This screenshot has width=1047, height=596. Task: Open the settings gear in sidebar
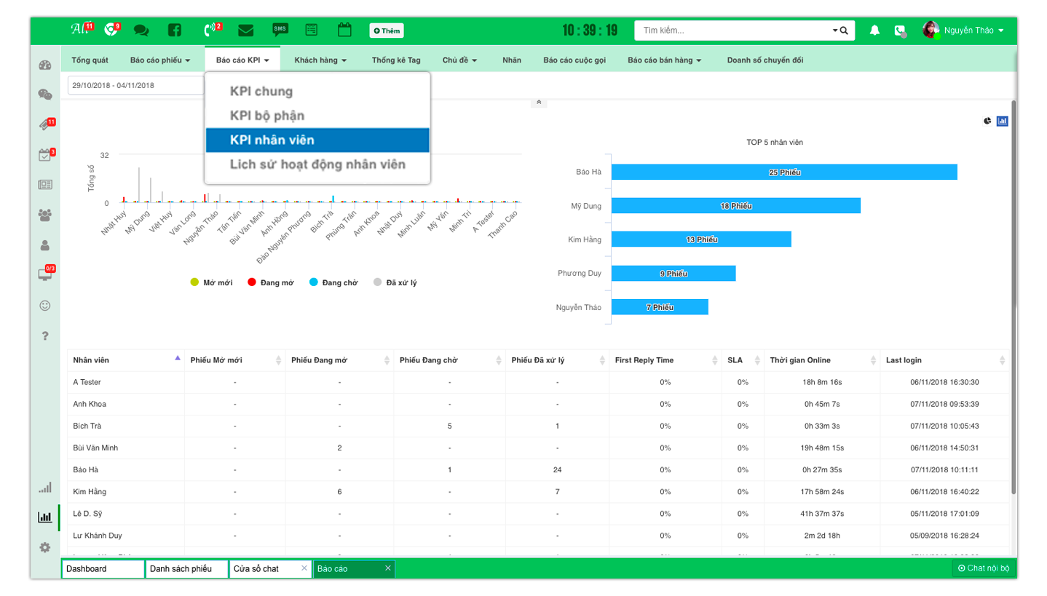pyautogui.click(x=45, y=547)
